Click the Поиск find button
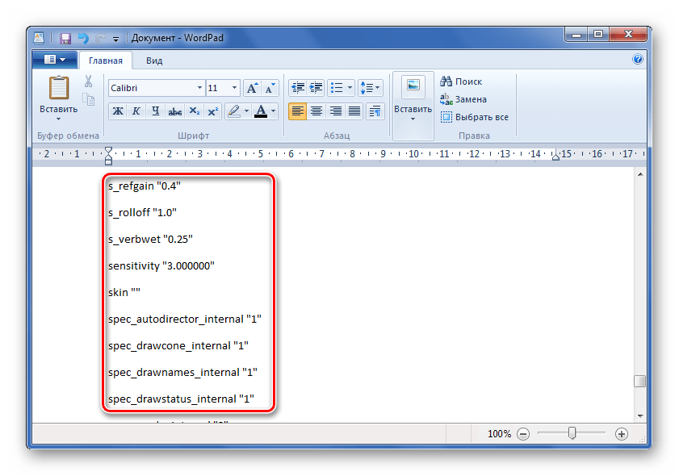 tap(461, 81)
